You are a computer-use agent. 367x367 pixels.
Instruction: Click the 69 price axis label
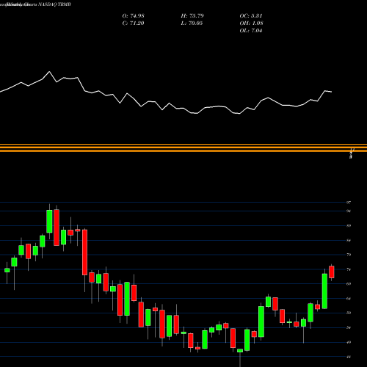click(349, 284)
